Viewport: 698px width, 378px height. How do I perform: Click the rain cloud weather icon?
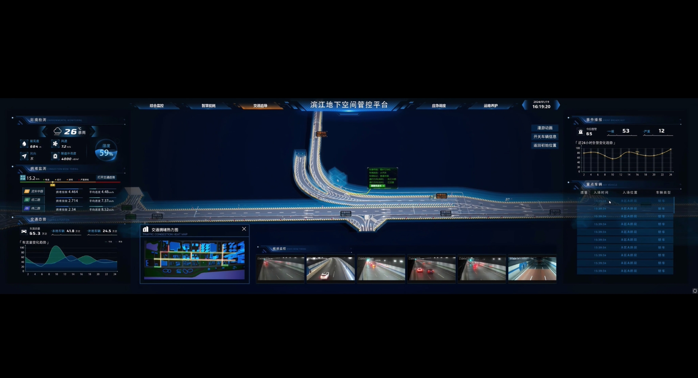point(57,131)
